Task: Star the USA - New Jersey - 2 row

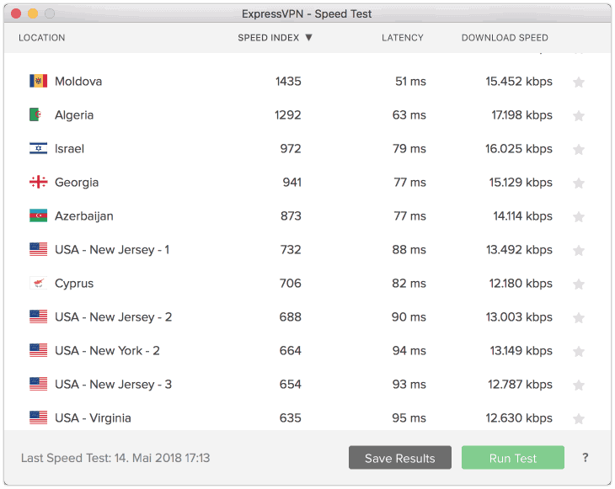Action: click(x=579, y=318)
